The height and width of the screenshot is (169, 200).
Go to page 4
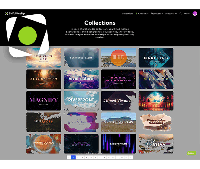coord(87,157)
